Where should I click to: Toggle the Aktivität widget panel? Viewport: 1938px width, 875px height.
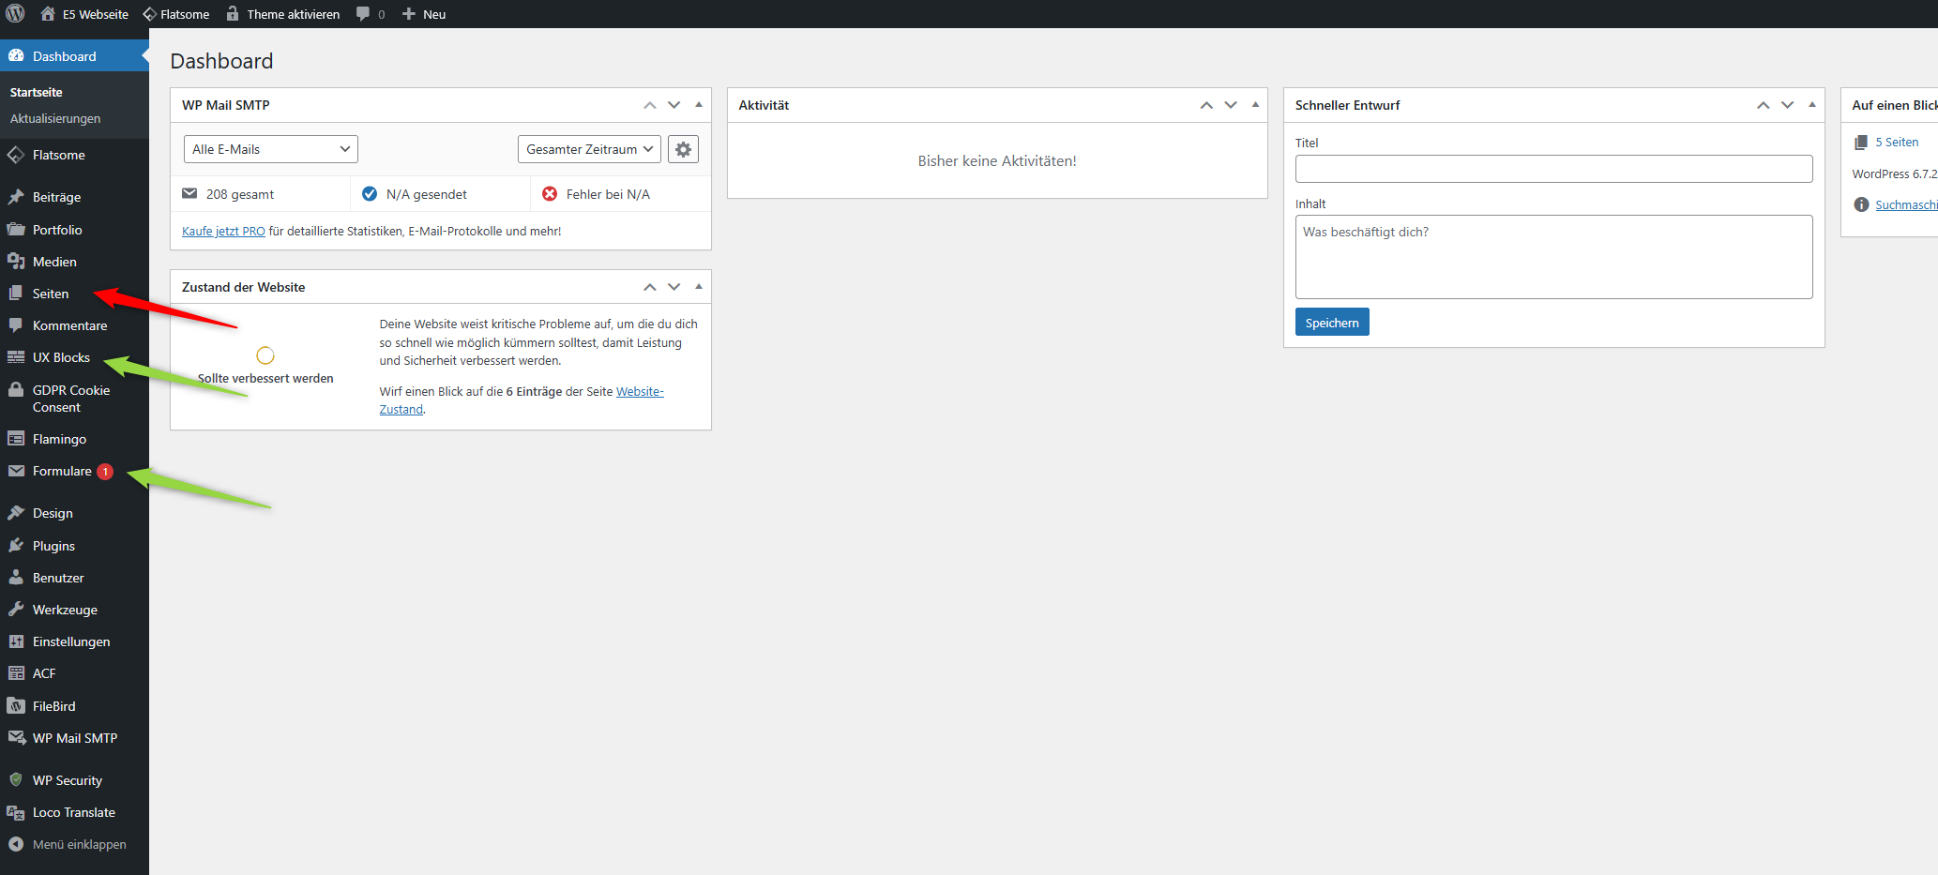pos(1255,105)
